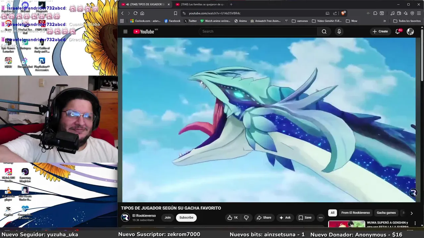Click the Subscribe button

click(x=186, y=218)
